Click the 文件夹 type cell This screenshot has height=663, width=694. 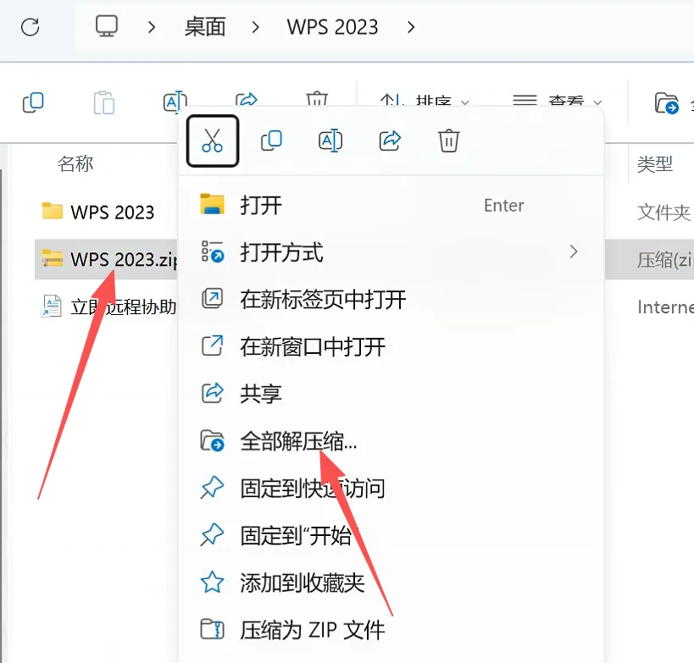pos(663,213)
